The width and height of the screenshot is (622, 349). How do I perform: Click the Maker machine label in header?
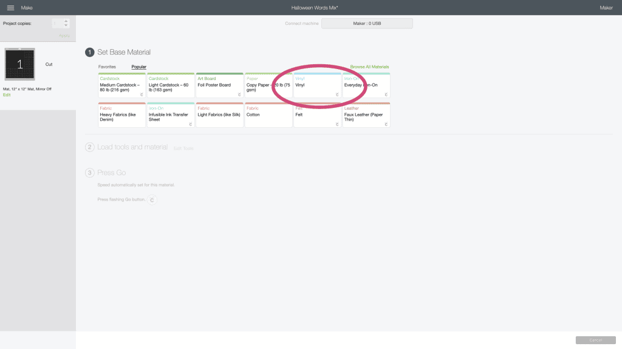pos(606,7)
